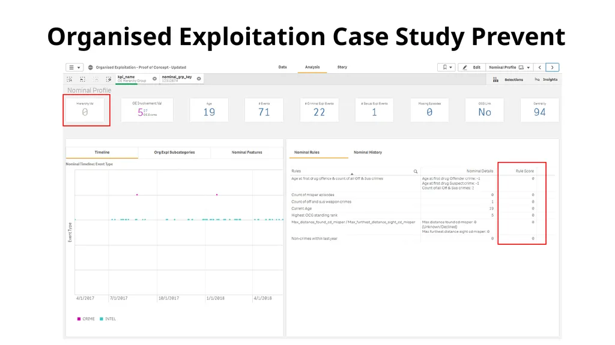Select the OE Involvement Val KPI tile
615x345 pixels.
[x=147, y=110]
